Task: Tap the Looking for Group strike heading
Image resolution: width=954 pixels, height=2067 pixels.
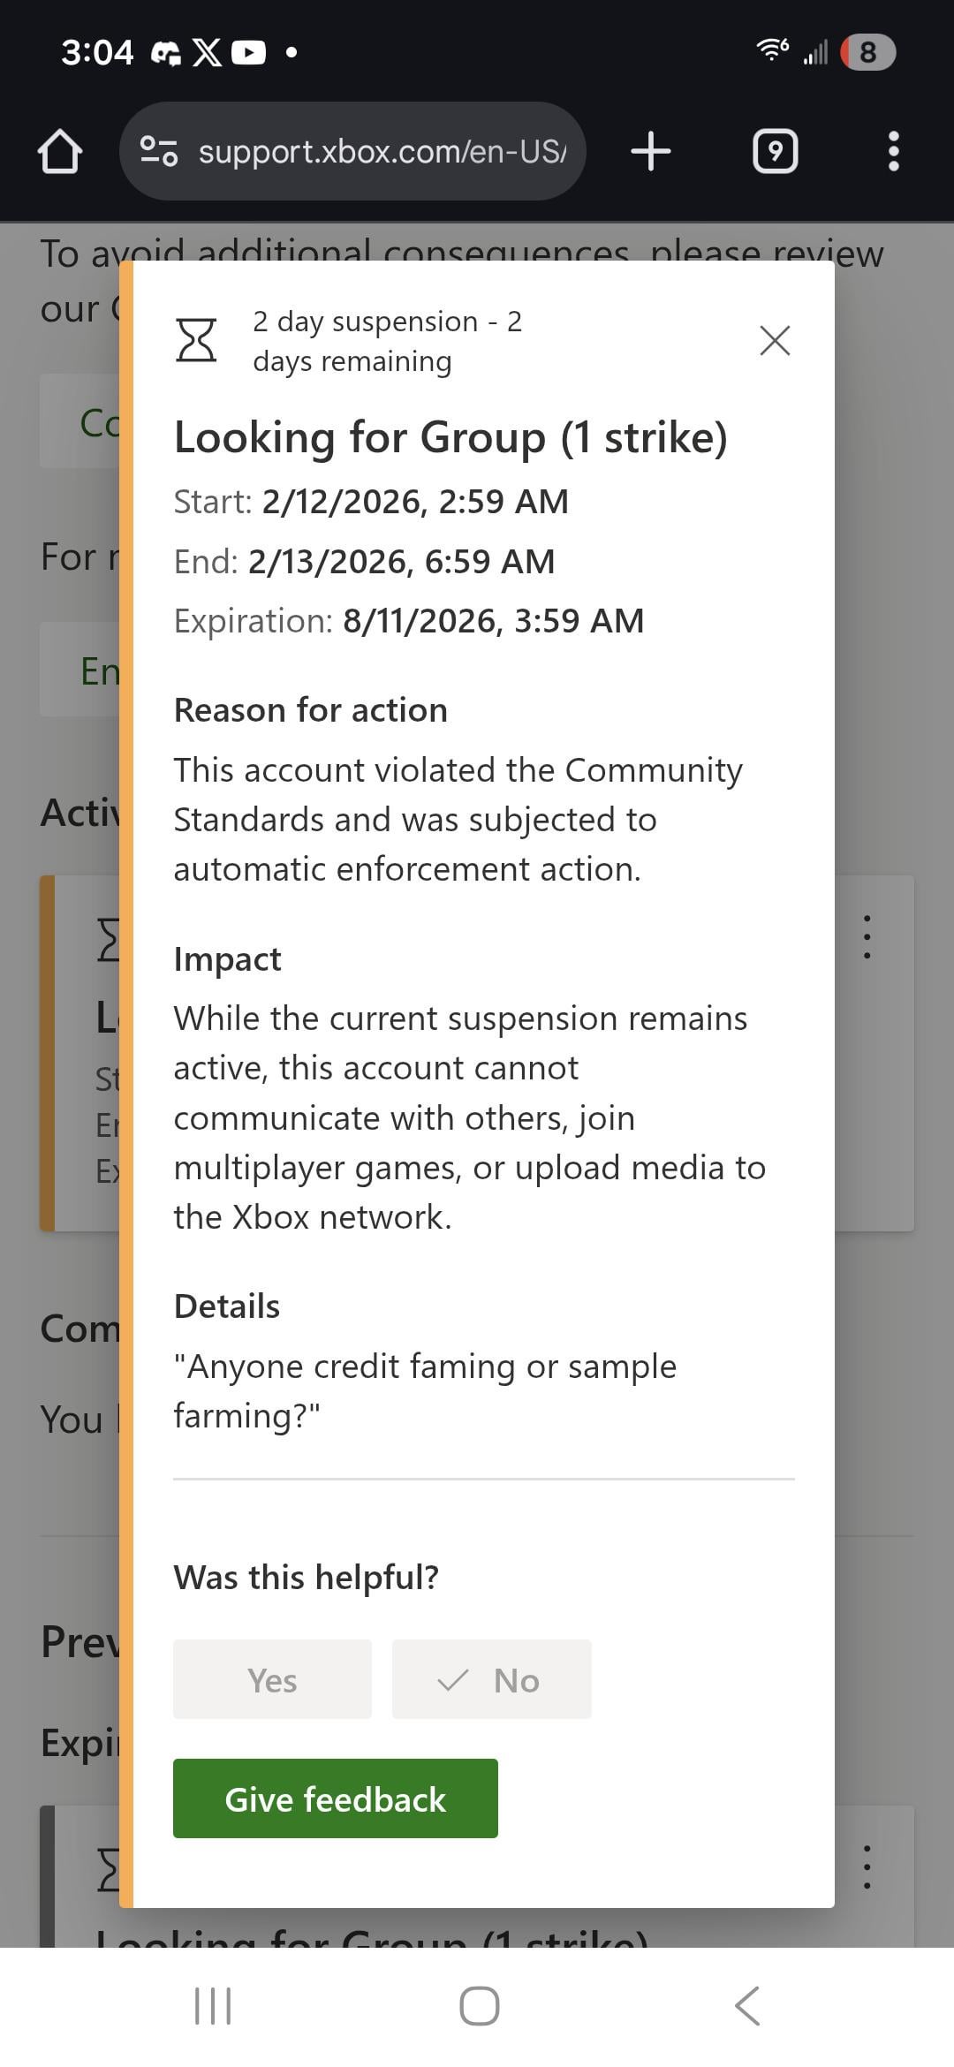Action: pyautogui.click(x=450, y=437)
